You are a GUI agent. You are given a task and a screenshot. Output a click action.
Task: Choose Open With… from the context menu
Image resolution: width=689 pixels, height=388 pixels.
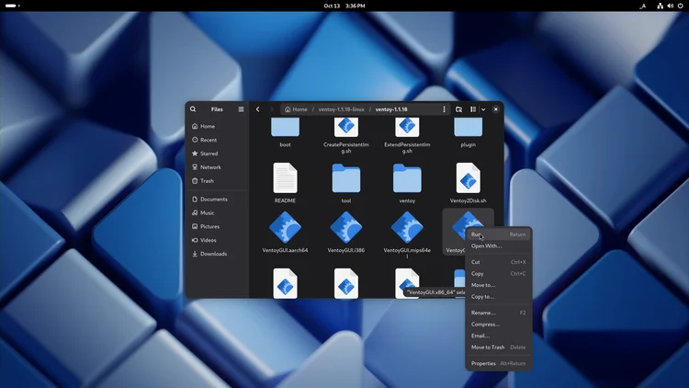pos(498,245)
